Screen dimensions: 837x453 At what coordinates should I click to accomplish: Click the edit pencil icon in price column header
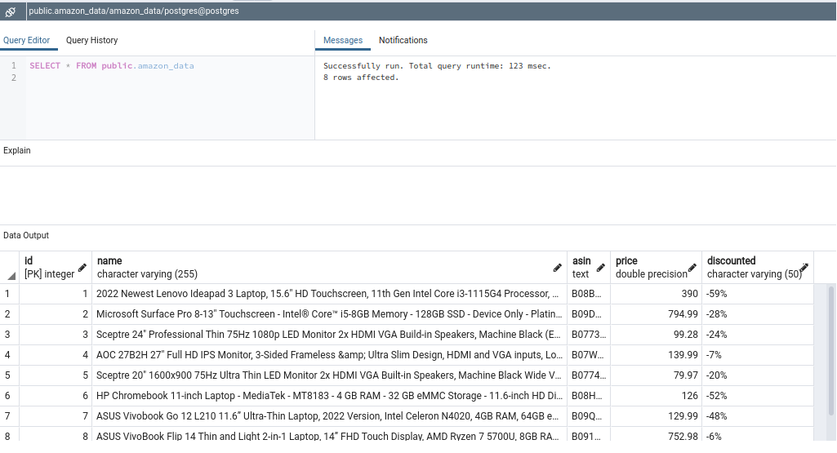coord(692,268)
